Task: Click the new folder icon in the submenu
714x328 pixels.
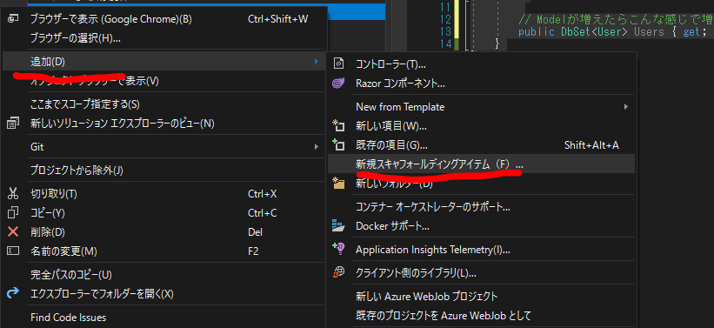Action: click(x=338, y=183)
